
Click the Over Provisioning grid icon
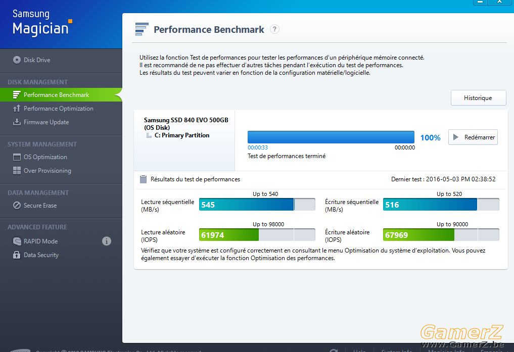(17, 171)
